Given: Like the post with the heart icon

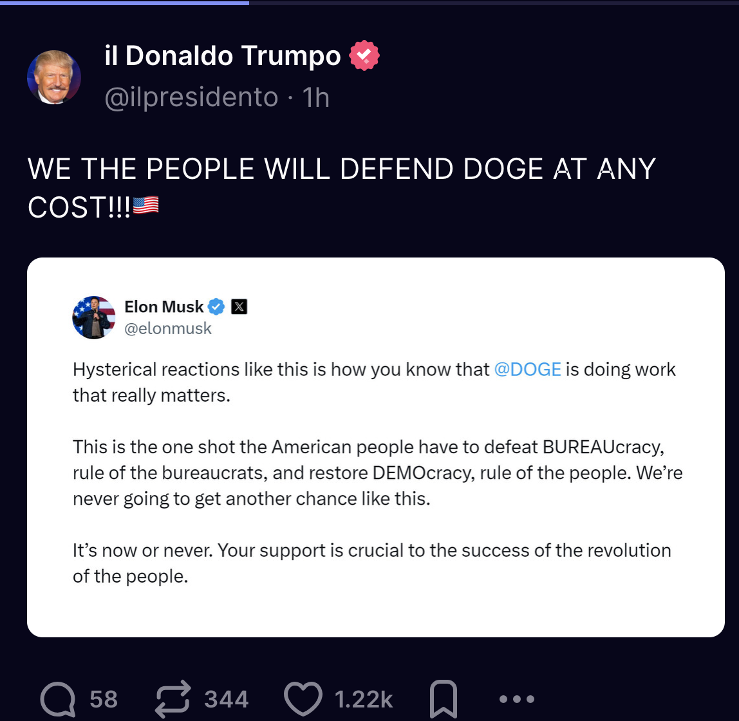Looking at the screenshot, I should tap(304, 699).
